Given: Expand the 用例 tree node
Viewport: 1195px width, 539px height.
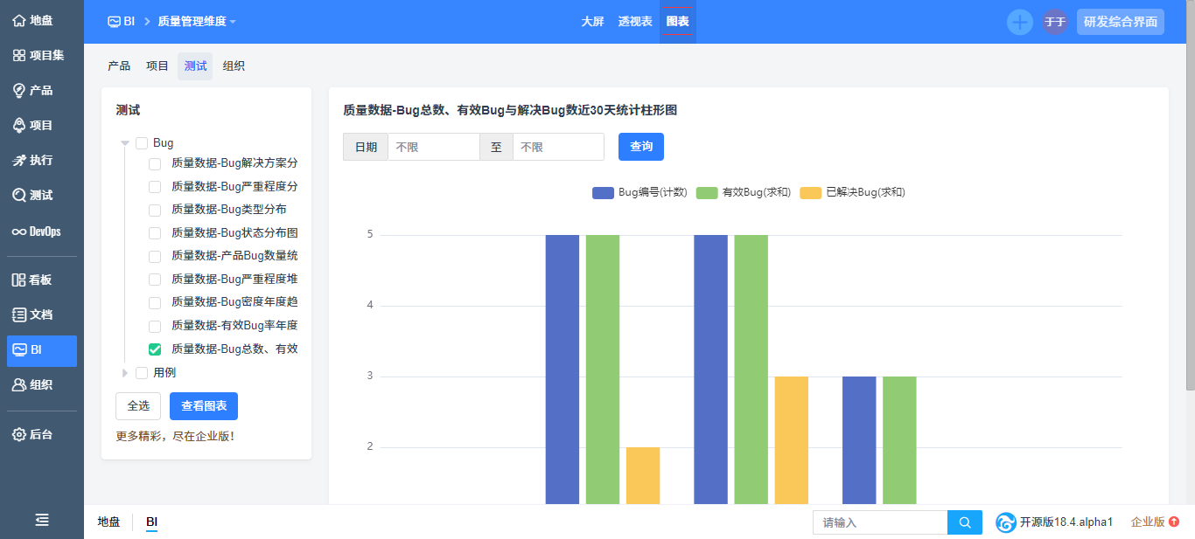Looking at the screenshot, I should pyautogui.click(x=125, y=371).
